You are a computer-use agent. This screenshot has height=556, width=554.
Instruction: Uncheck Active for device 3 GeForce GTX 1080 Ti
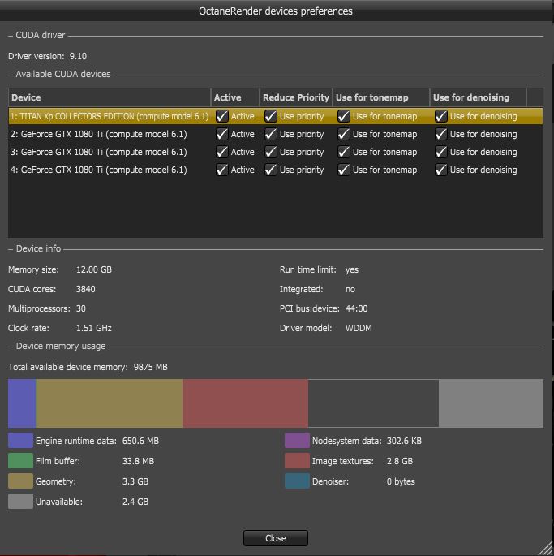[x=222, y=152]
